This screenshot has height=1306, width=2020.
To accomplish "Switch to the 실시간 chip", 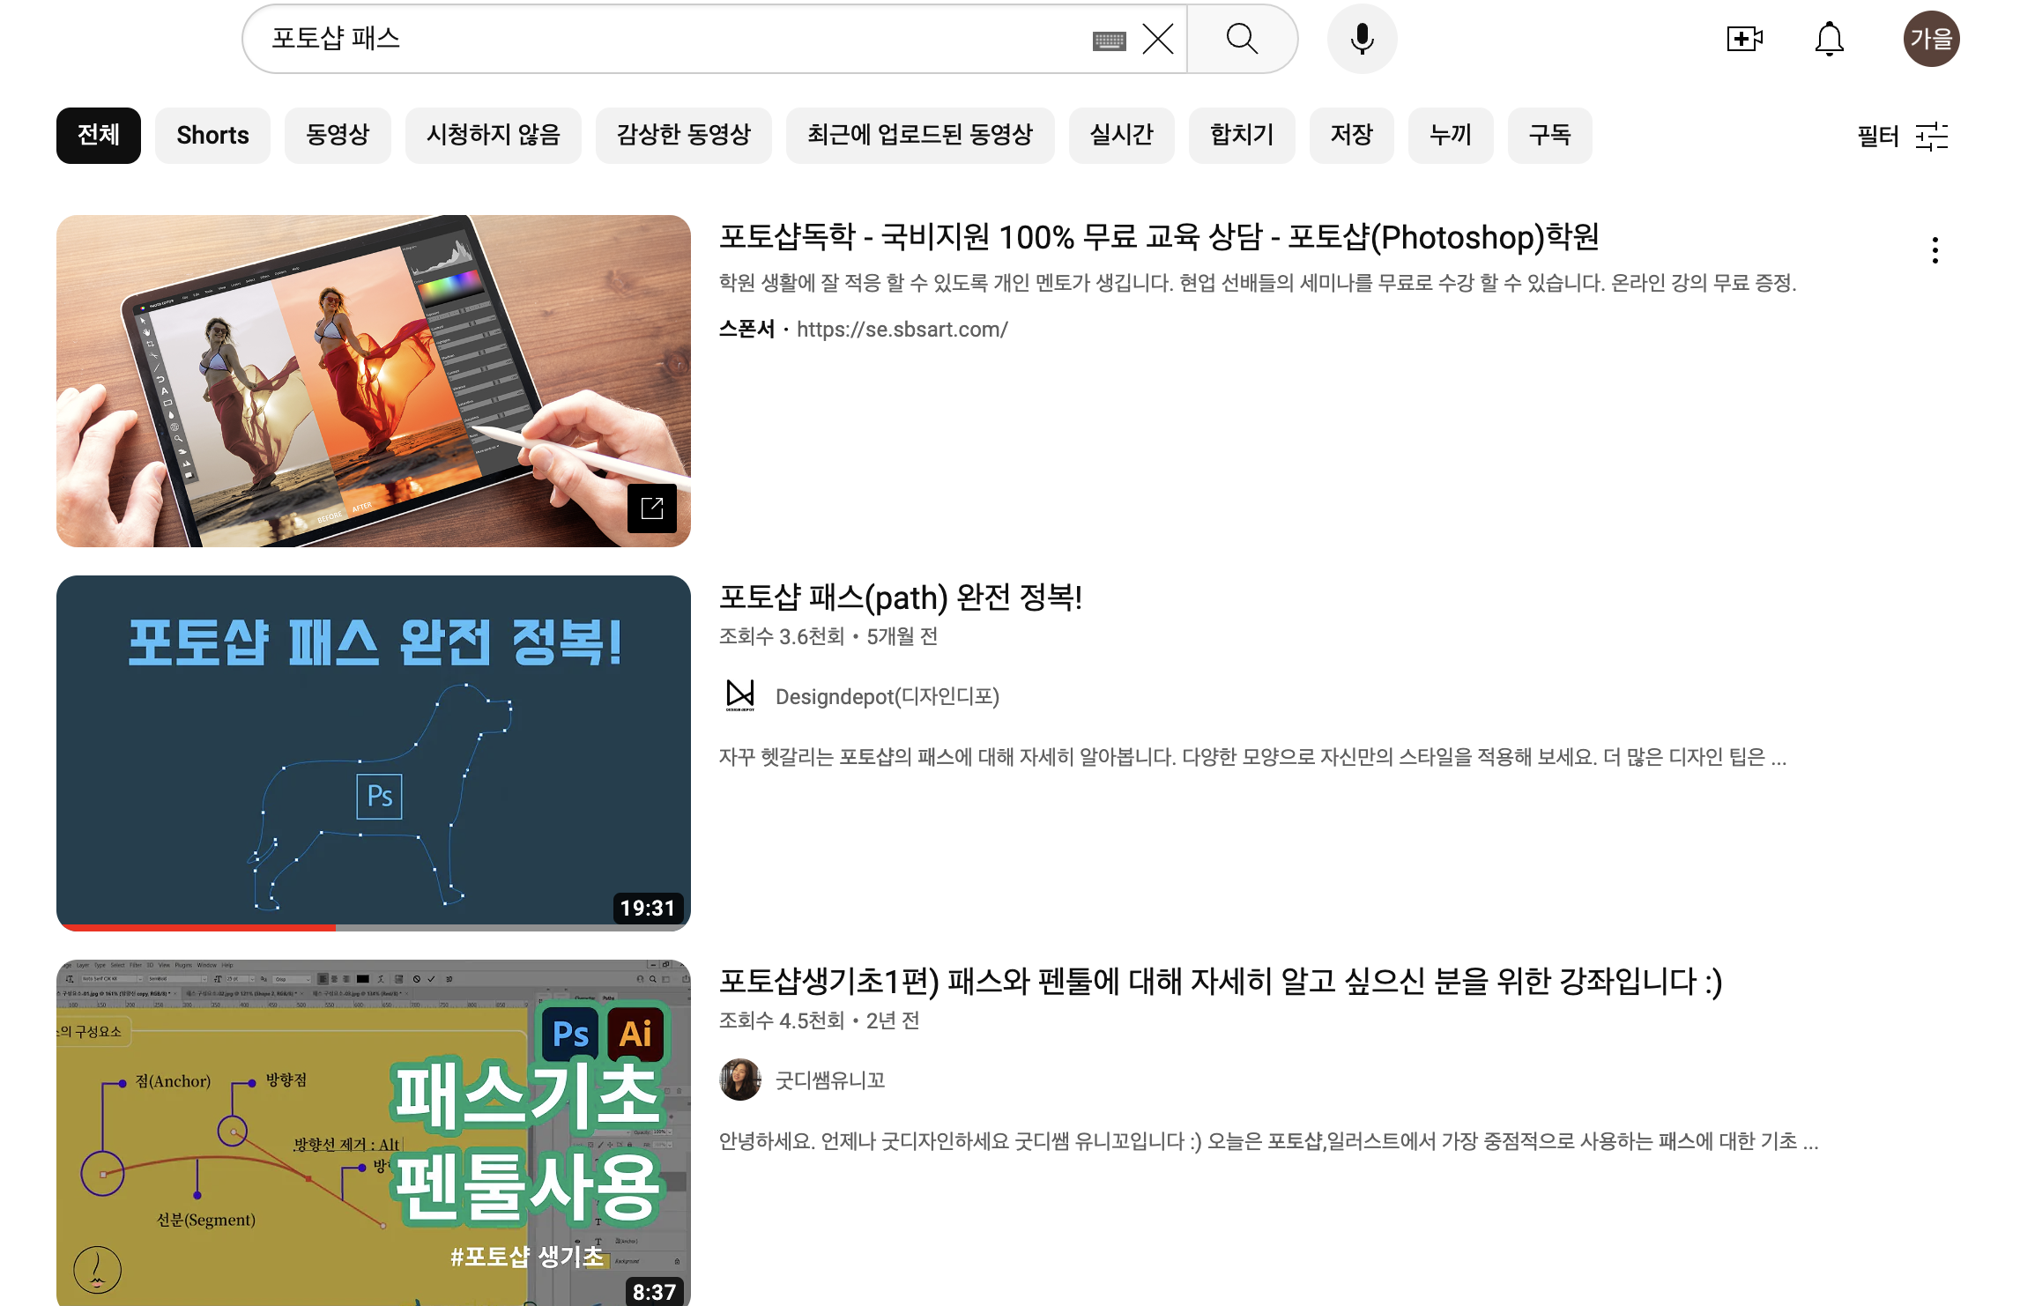I will point(1121,135).
